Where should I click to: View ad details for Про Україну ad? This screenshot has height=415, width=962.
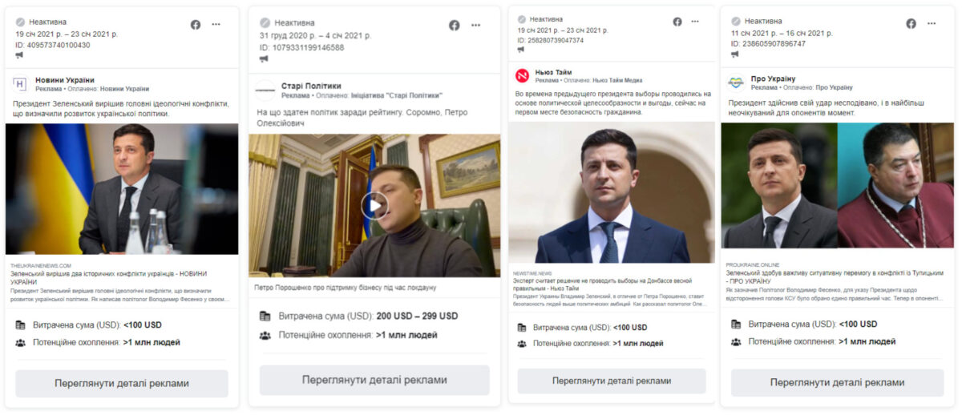[837, 382]
